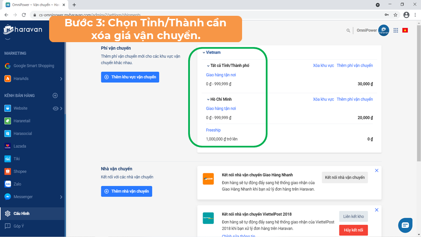
Task: Open the apps grid icon
Action: point(396,30)
